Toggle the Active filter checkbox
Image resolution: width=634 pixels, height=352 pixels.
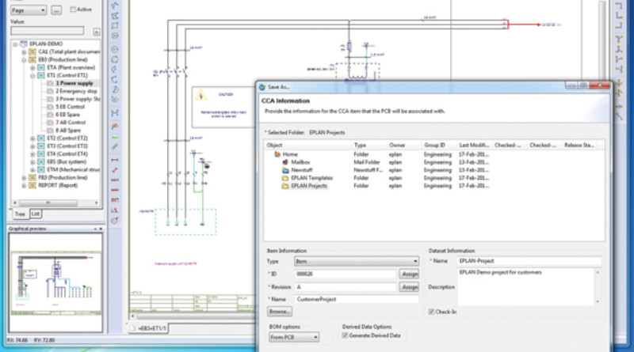[x=73, y=9]
